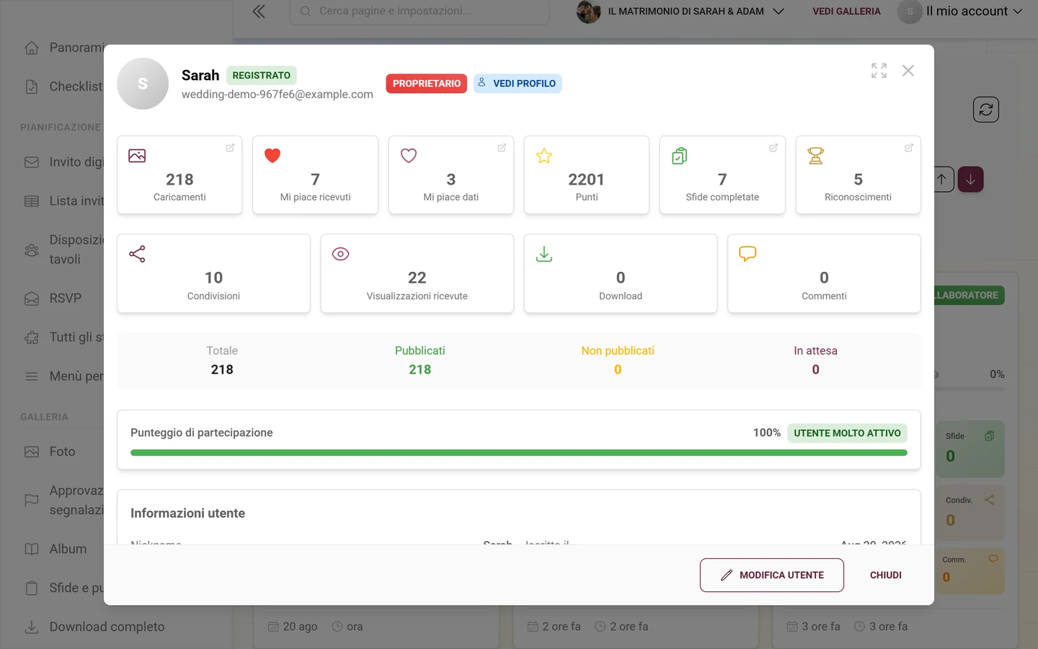The height and width of the screenshot is (649, 1038).
Task: Click the eye icon on Visualizzazioni ricevute card
Action: point(340,254)
